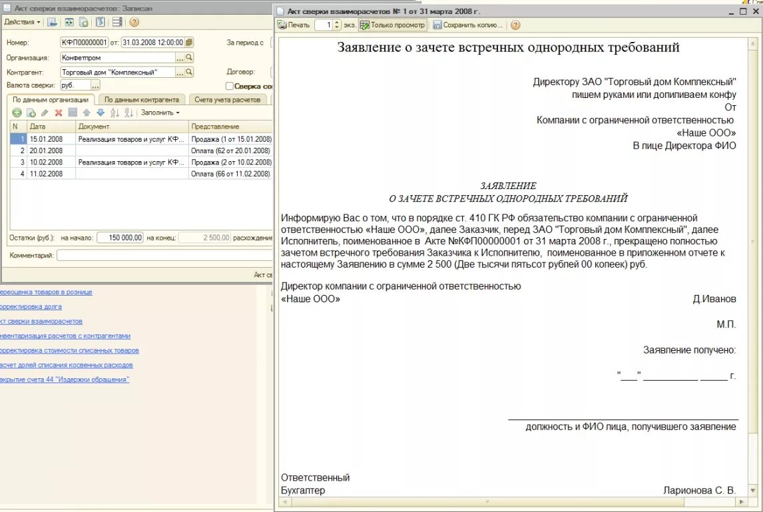This screenshot has width=763, height=512.
Task: Click the refresh/re-read document toolbar icon
Action: pos(69,22)
